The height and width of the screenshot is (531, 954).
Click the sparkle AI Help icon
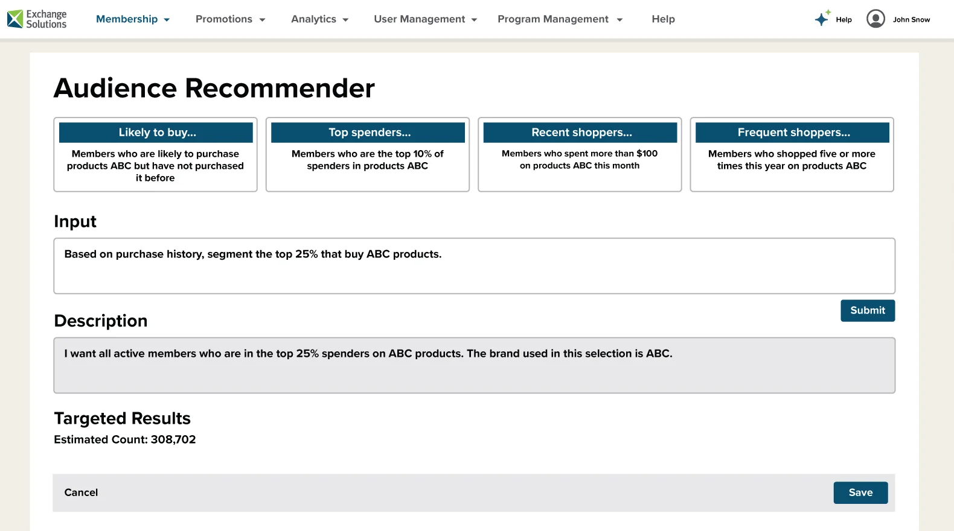tap(822, 19)
